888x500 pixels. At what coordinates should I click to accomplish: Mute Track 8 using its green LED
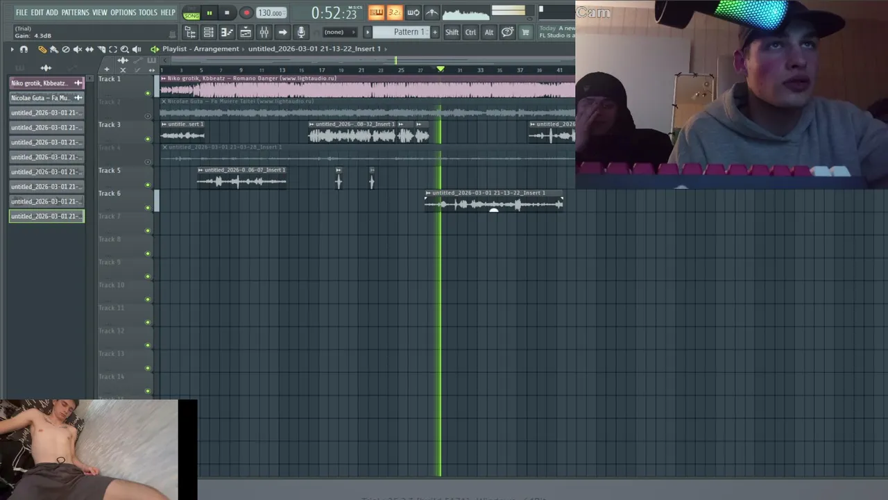pos(147,253)
